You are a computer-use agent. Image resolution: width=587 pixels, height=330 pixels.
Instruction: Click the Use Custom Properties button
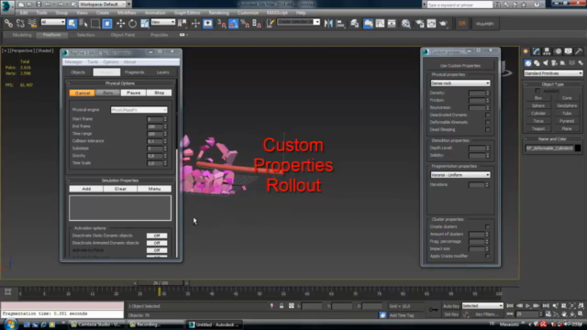click(x=460, y=65)
